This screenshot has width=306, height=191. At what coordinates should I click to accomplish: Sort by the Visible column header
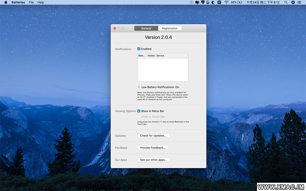coord(151,56)
